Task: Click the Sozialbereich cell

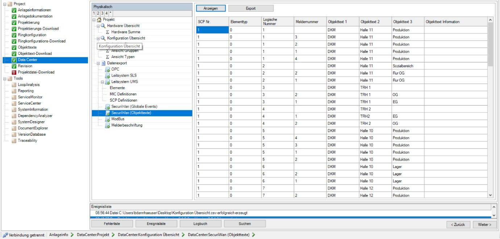Action: point(408,66)
